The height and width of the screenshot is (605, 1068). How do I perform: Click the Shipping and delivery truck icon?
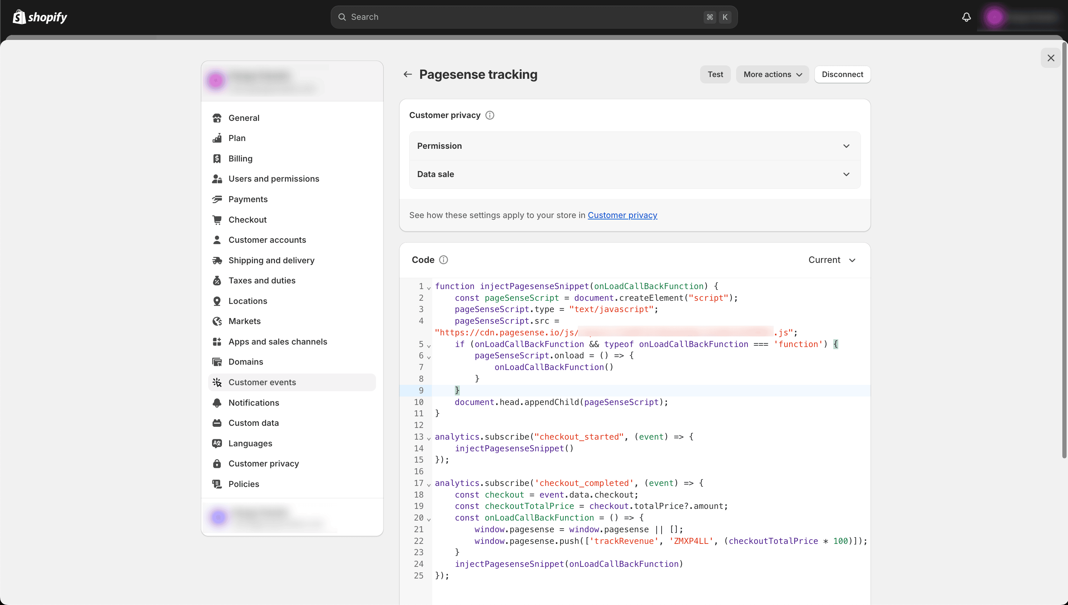[217, 260]
